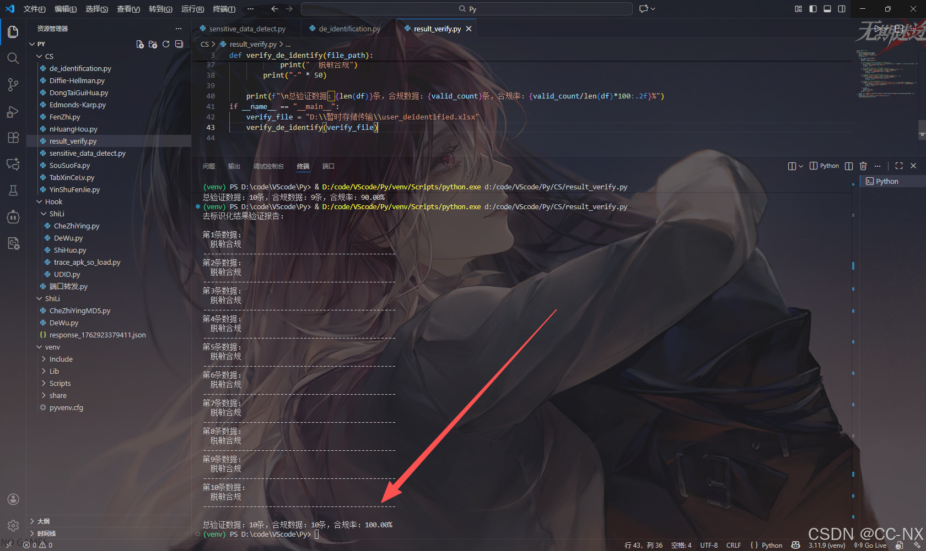Image resolution: width=926 pixels, height=551 pixels.
Task: Open the 查看(V) menu
Action: click(128, 9)
